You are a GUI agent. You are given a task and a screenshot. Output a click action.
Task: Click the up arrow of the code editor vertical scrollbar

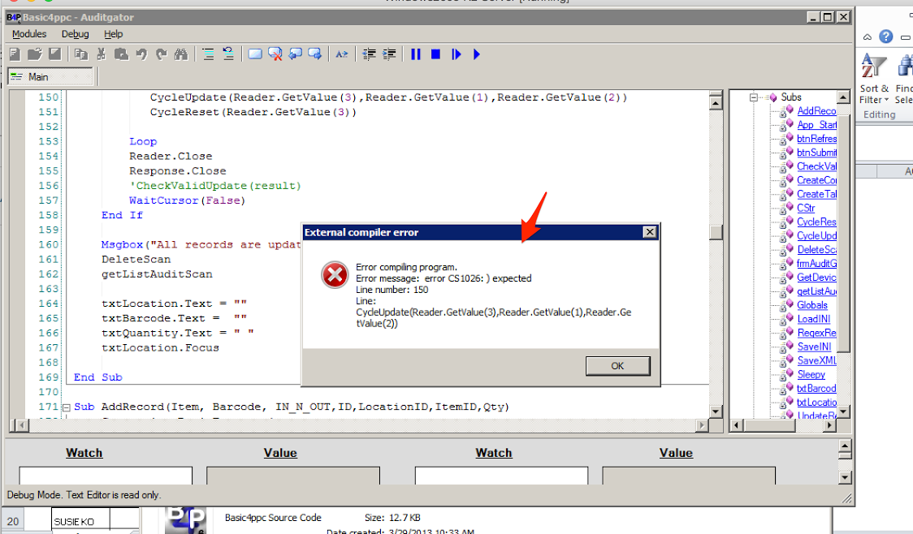716,103
